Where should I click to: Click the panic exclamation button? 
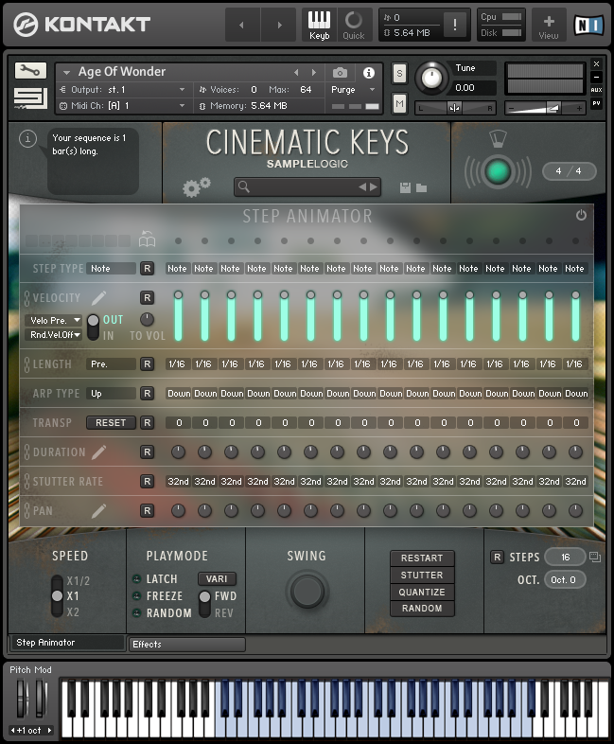[x=455, y=25]
